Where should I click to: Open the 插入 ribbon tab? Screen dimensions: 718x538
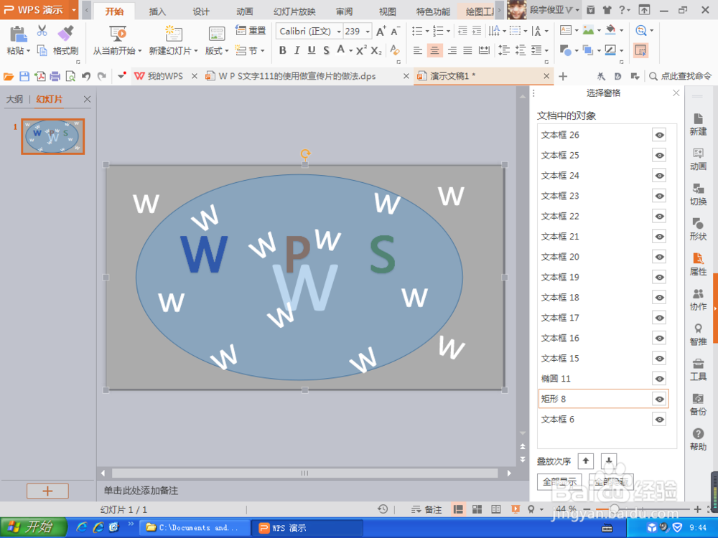click(157, 12)
